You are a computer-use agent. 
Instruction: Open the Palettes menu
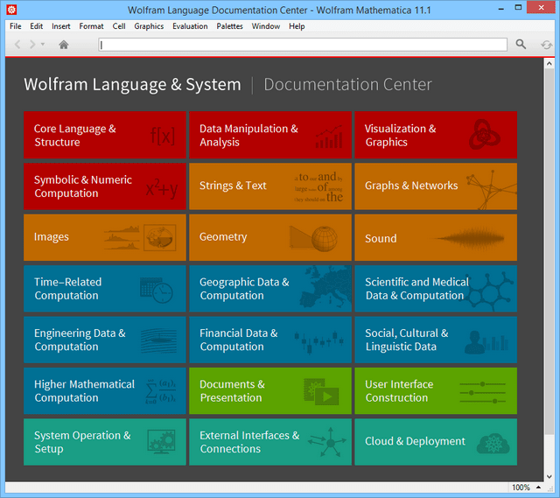[x=230, y=26]
